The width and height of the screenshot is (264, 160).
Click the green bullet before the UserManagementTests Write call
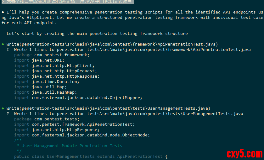pos(3,108)
